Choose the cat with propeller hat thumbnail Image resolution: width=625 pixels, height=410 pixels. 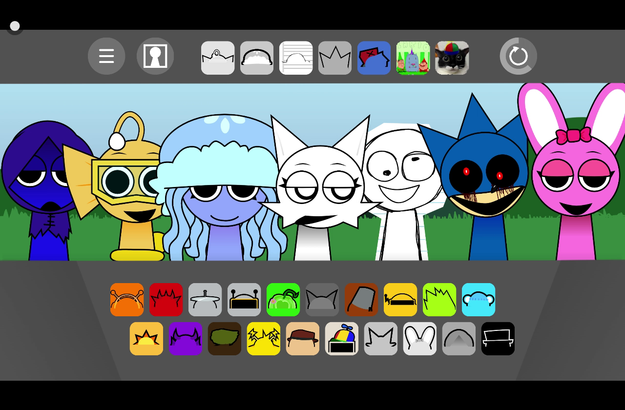tap(452, 58)
